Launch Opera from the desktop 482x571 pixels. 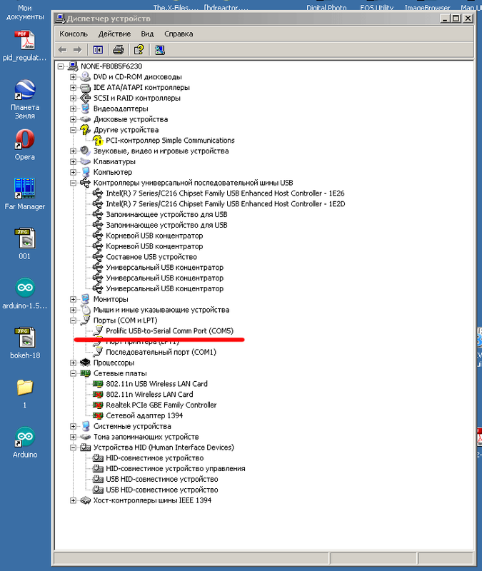[25, 139]
